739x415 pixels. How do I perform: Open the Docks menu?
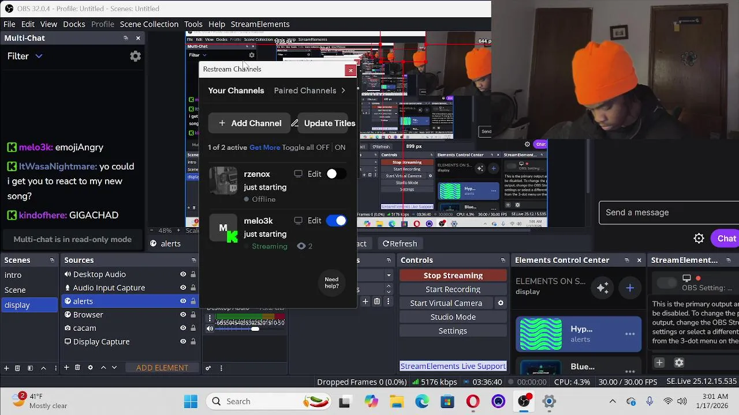click(x=74, y=24)
